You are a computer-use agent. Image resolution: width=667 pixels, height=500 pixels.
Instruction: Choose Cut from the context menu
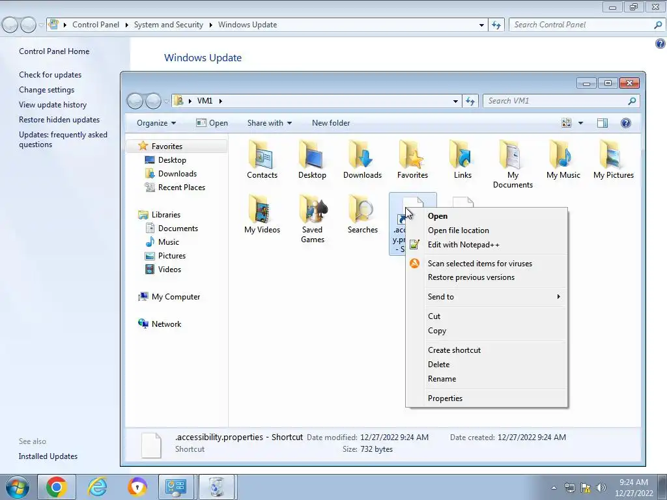[x=487, y=316]
